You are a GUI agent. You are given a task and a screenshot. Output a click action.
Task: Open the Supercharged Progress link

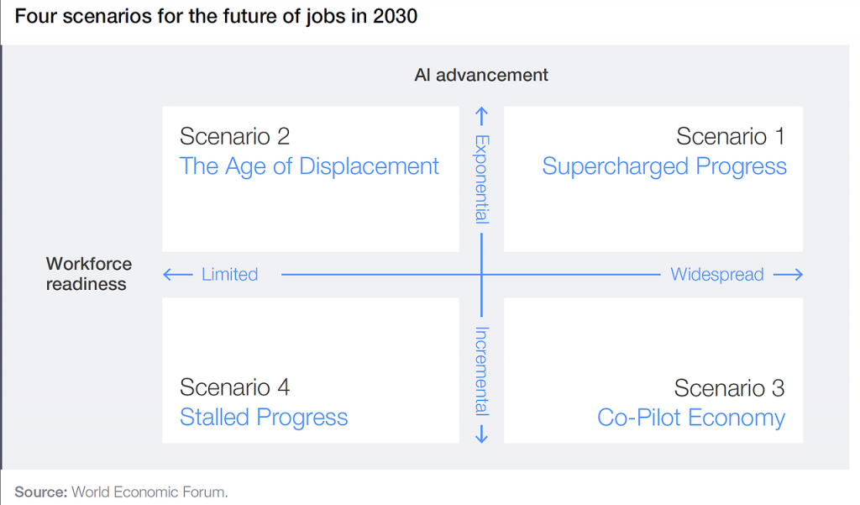[x=664, y=166]
